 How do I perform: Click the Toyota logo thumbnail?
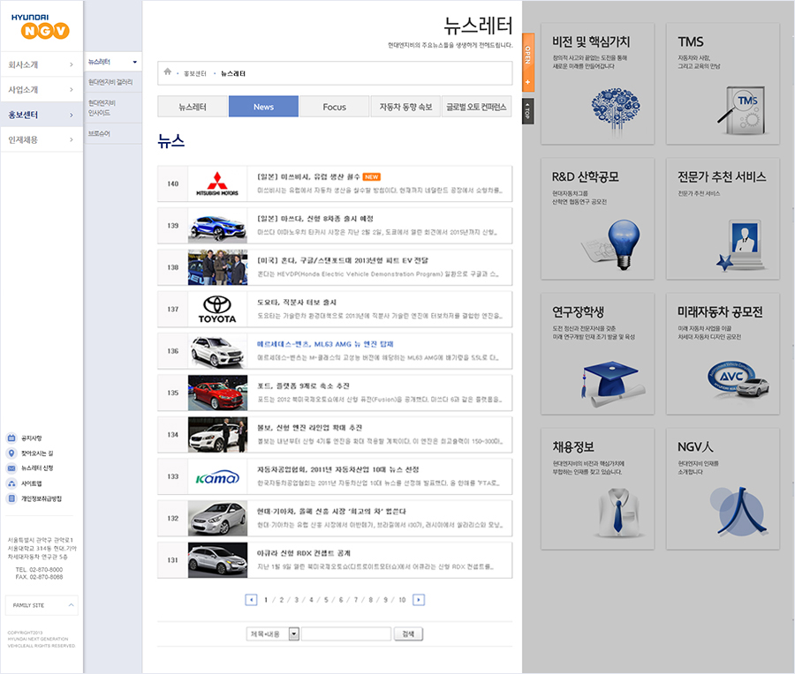tap(217, 310)
